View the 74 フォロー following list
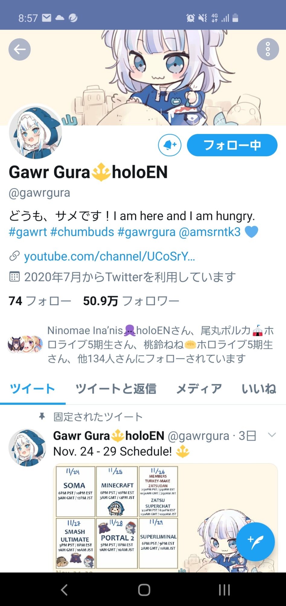Viewport: 286px width, 606px height. [x=40, y=301]
